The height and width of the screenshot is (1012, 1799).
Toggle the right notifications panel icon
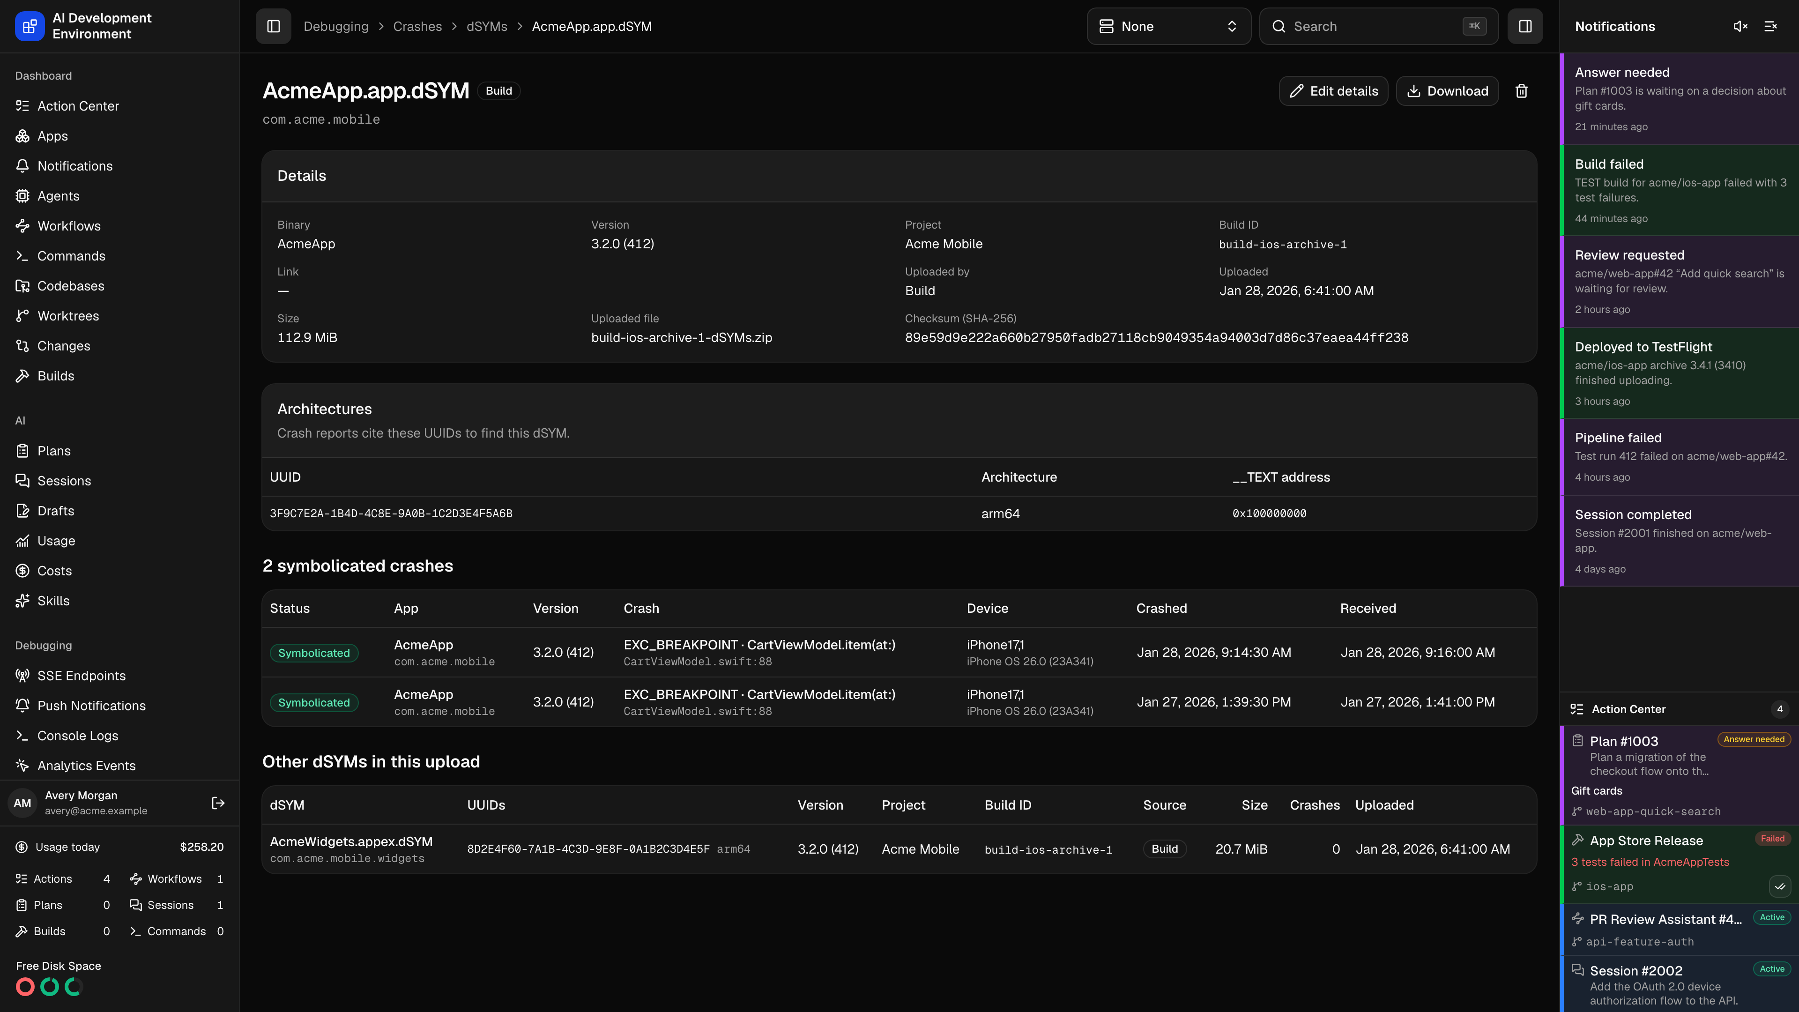click(1524, 27)
